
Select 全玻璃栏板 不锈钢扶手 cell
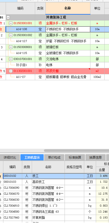point(68,53)
